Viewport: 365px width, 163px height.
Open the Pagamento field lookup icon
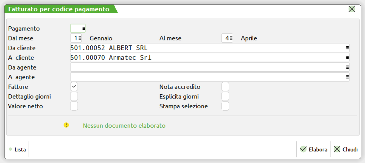tap(83, 29)
